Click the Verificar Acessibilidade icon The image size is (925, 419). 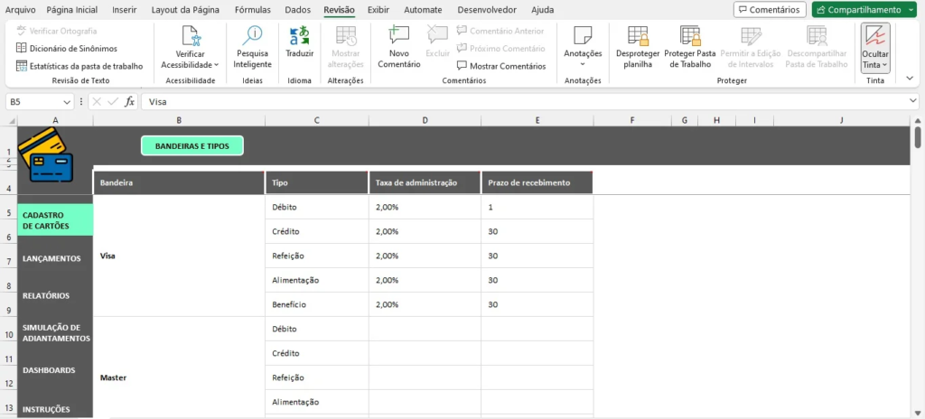[190, 37]
